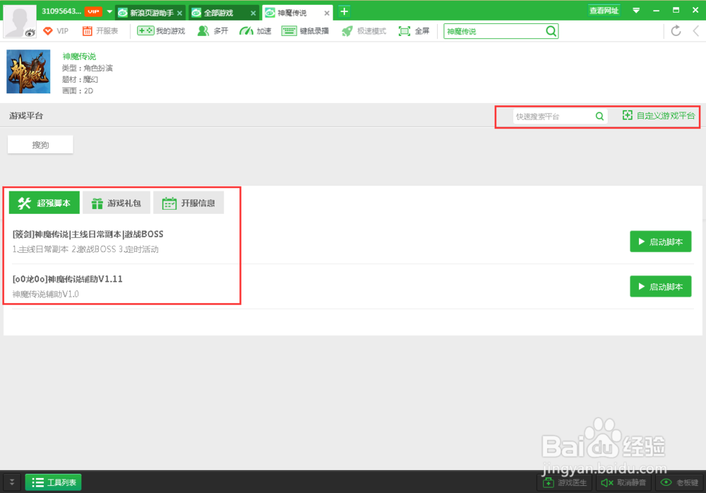Click the 老板键 boss key button
The height and width of the screenshot is (493, 706).
[x=679, y=482]
